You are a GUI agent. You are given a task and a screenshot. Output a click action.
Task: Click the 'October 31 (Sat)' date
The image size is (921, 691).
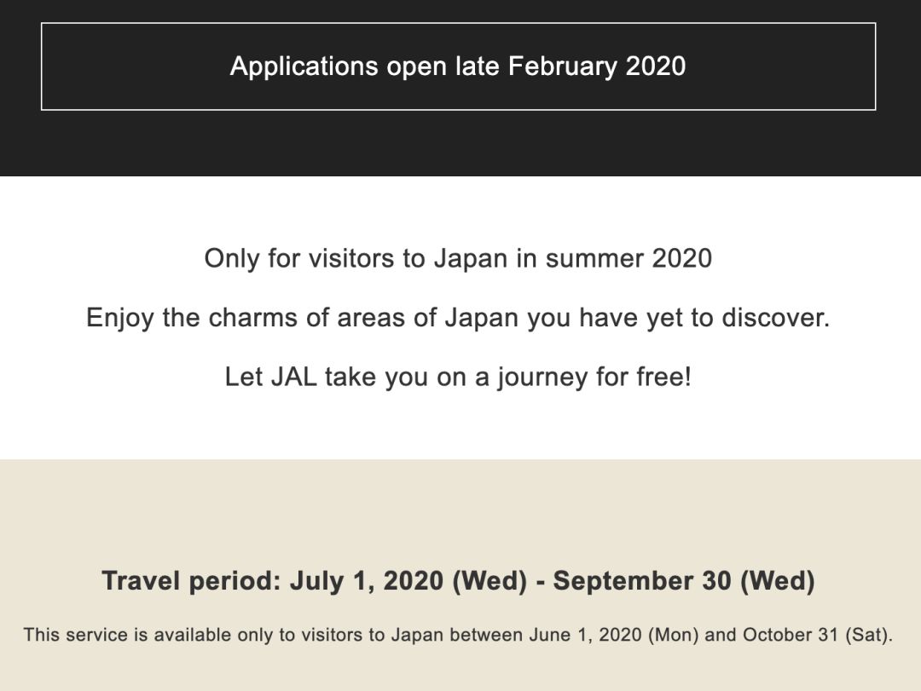click(x=816, y=636)
